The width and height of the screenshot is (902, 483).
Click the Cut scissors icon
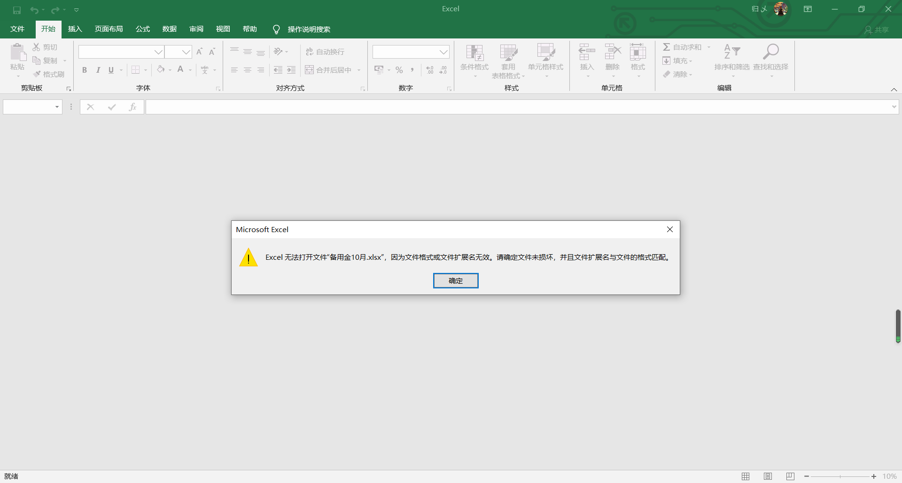click(36, 47)
